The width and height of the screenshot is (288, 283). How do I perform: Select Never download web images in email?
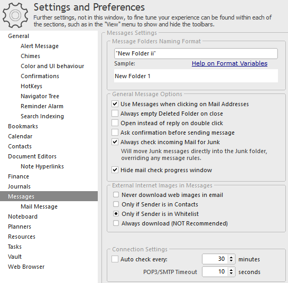point(116,195)
